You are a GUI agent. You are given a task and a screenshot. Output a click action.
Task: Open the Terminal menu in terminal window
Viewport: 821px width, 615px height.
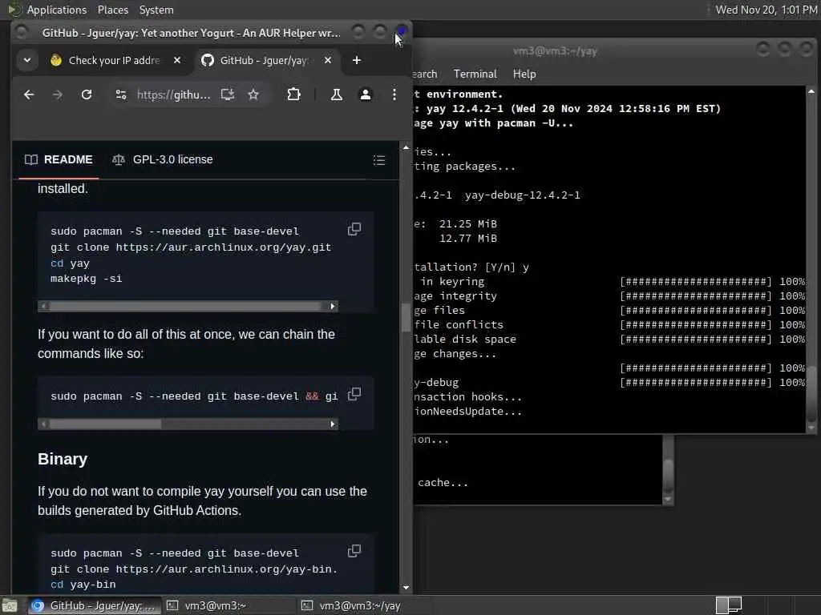475,74
